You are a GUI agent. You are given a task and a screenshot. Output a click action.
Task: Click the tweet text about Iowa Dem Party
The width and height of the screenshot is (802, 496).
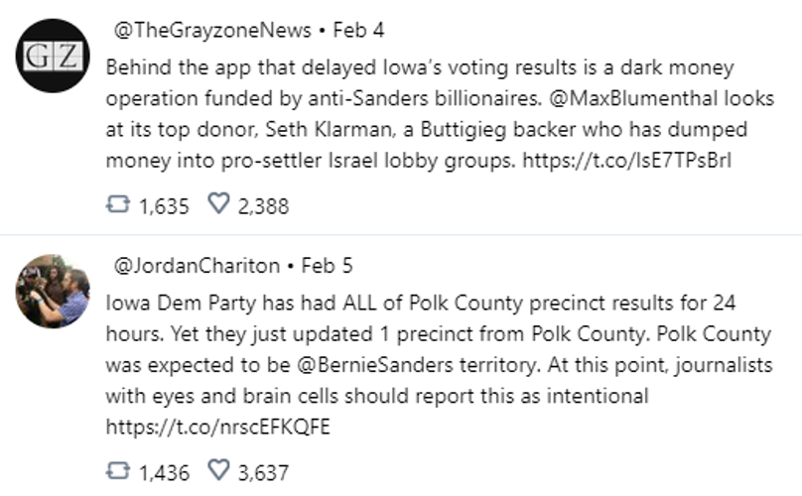(439, 365)
